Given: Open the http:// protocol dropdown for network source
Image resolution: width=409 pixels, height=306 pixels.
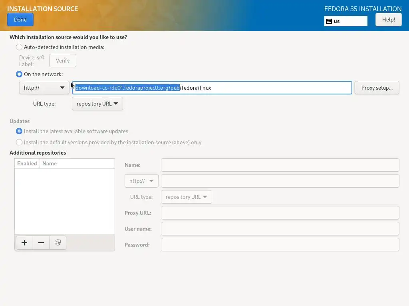Looking at the screenshot, I should [44, 88].
